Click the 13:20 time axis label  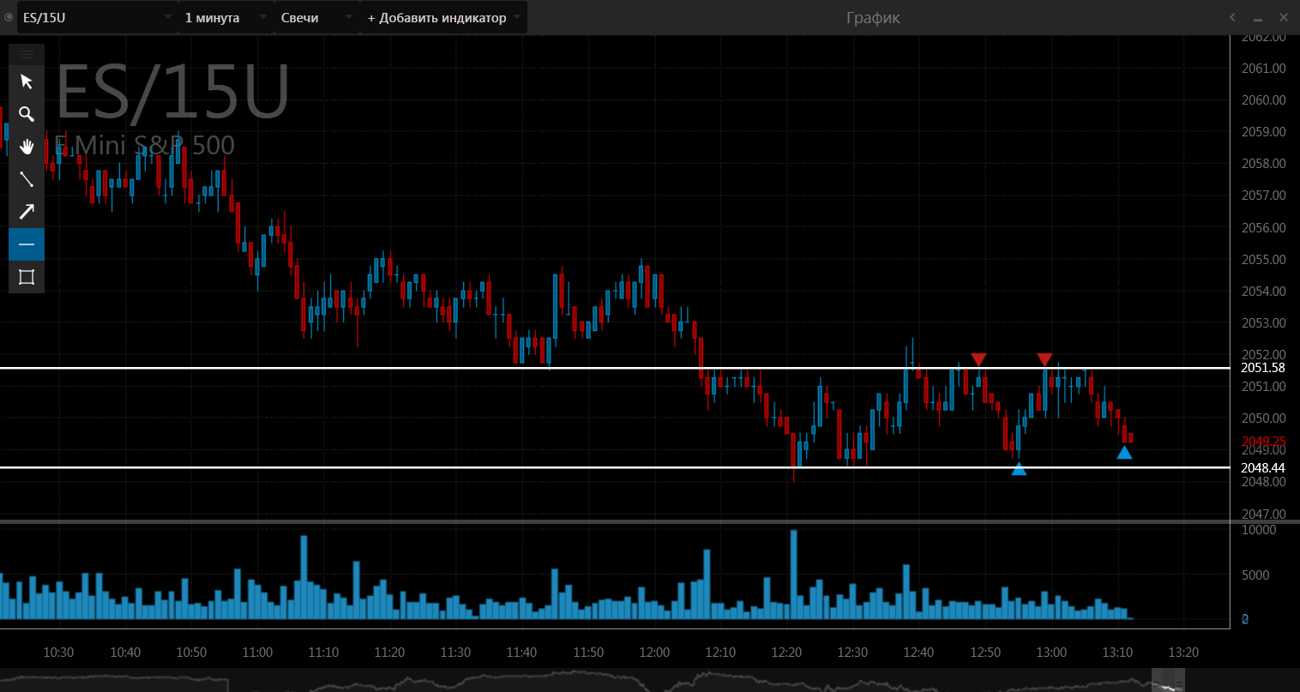pos(1183,653)
